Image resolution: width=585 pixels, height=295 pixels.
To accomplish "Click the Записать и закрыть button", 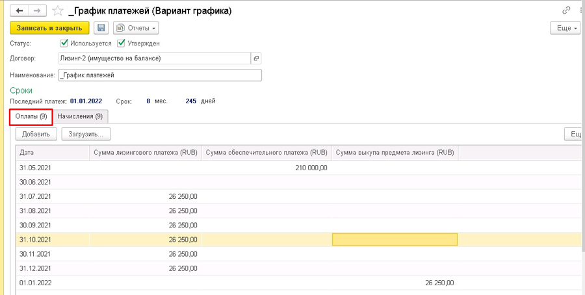I will [x=49, y=28].
